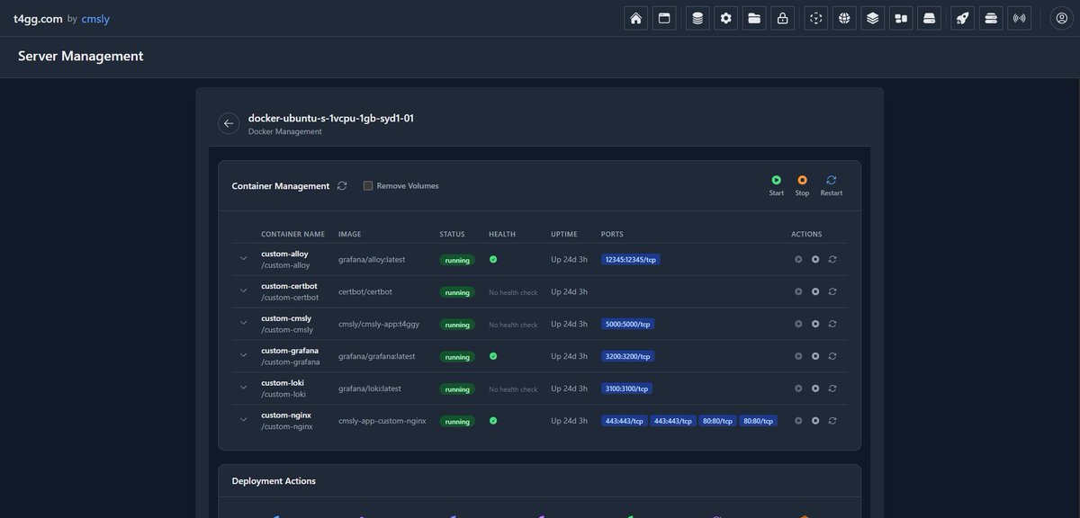The width and height of the screenshot is (1080, 518).
Task: Open the server rack icon
Action: (x=991, y=18)
